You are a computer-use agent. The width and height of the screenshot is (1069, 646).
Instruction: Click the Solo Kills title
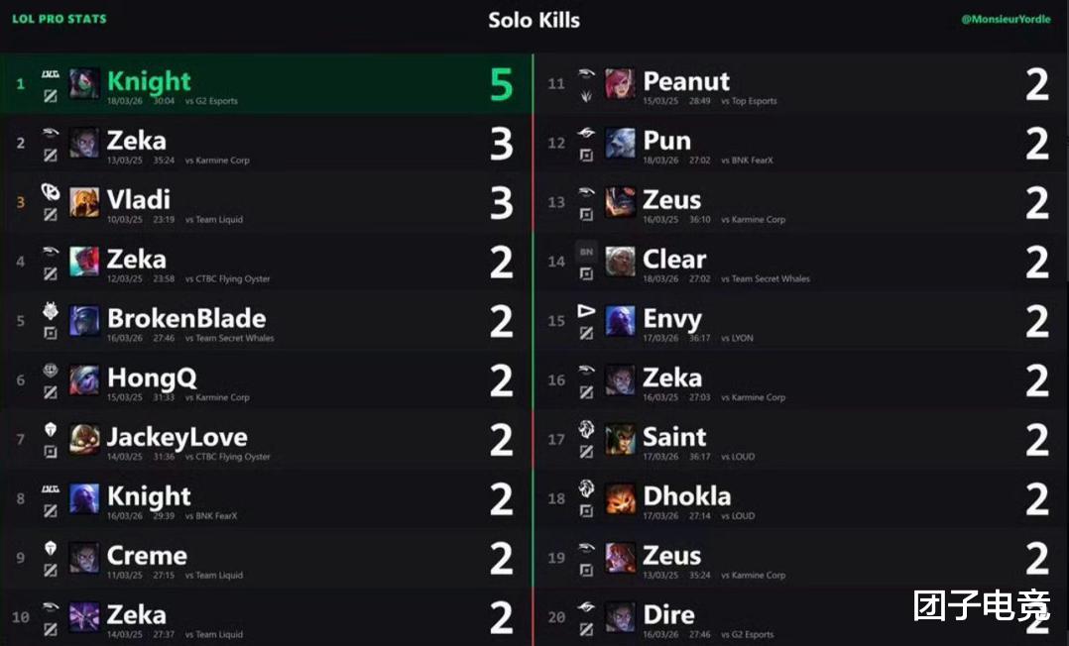(534, 20)
